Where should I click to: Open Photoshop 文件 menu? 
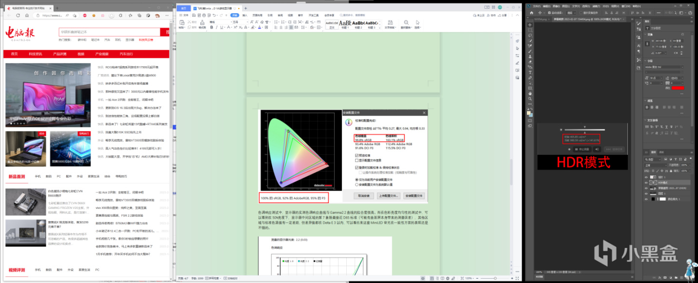pyautogui.click(x=537, y=6)
